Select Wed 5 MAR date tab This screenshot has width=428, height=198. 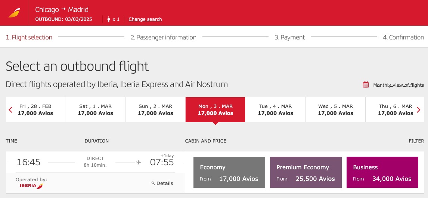click(x=335, y=110)
